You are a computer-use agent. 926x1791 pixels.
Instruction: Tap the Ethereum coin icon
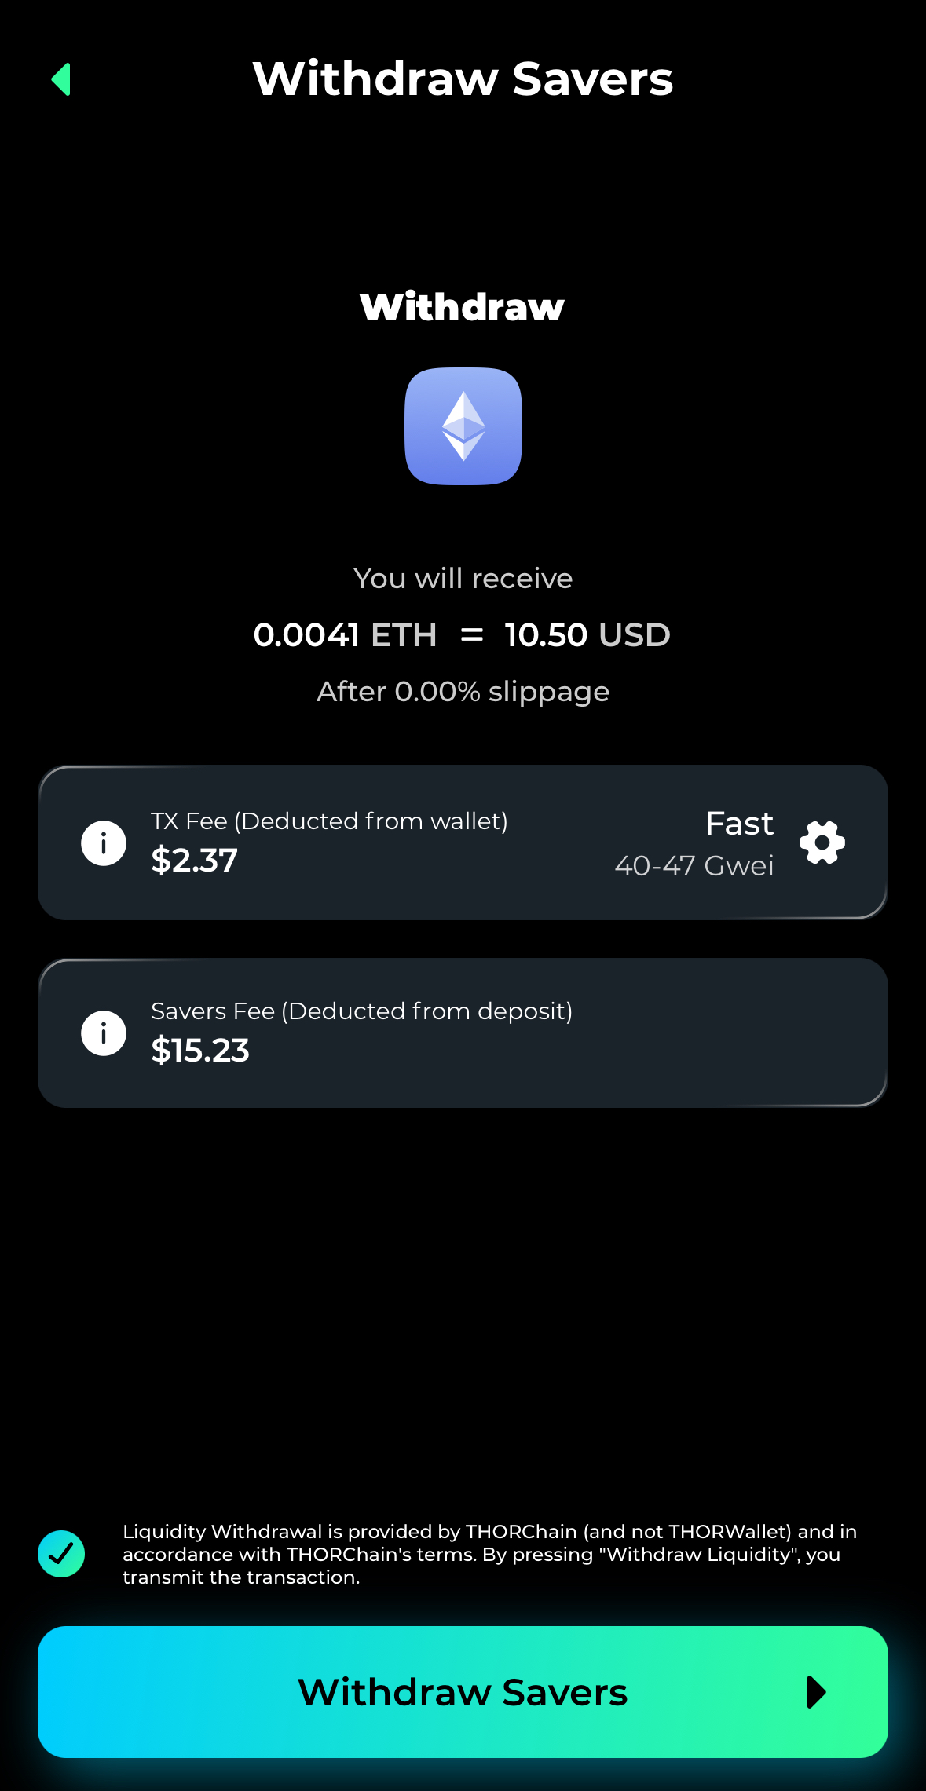[463, 426]
